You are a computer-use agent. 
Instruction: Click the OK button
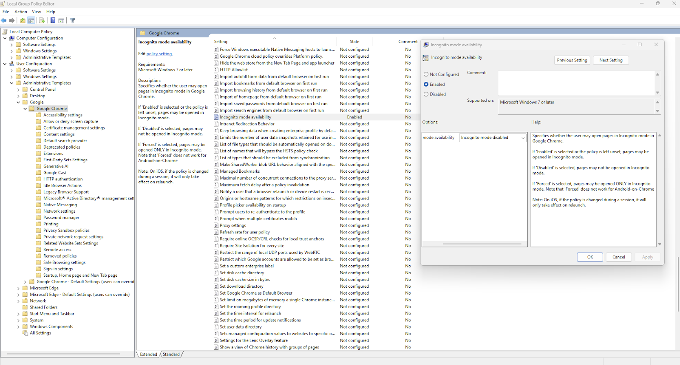(590, 257)
